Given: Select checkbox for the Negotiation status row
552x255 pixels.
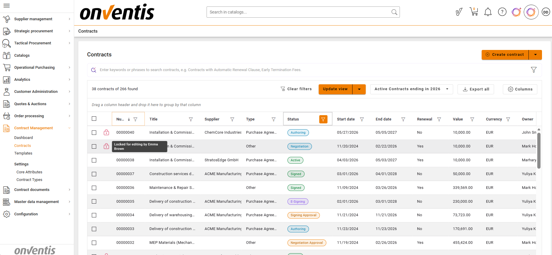Looking at the screenshot, I should [94, 147].
